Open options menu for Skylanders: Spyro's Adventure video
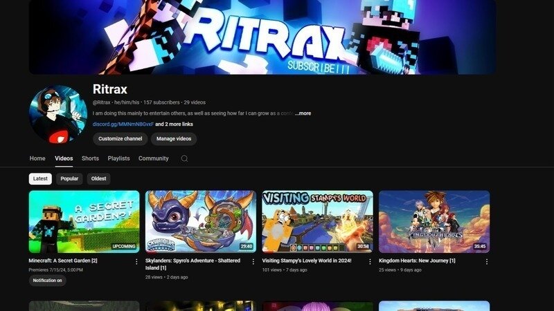 [x=253, y=262]
